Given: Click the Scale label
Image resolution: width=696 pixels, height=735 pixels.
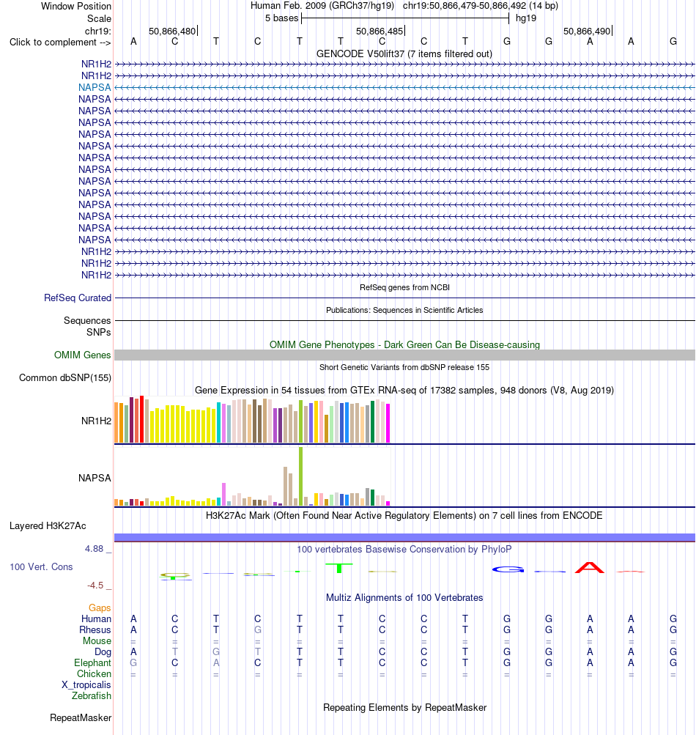Looking at the screenshot, I should [x=100, y=19].
